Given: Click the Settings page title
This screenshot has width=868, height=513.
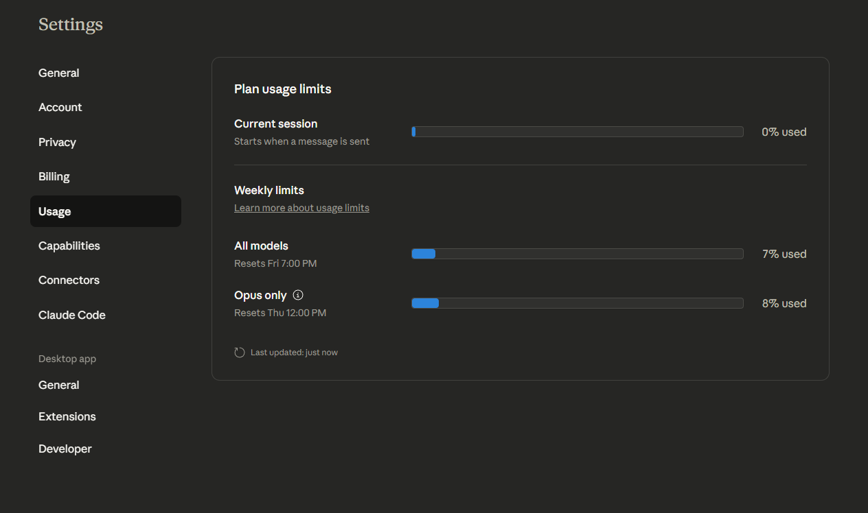Looking at the screenshot, I should (71, 25).
